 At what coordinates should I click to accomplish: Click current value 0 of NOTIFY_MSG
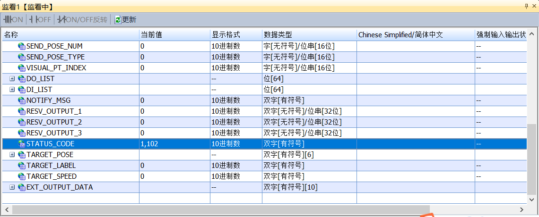[174, 100]
